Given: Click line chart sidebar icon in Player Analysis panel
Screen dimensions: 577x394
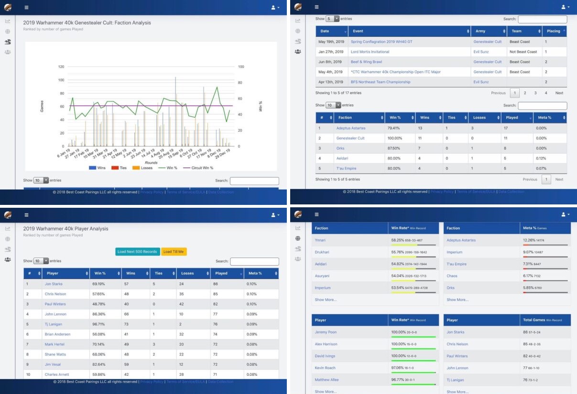Looking at the screenshot, I should point(8,229).
